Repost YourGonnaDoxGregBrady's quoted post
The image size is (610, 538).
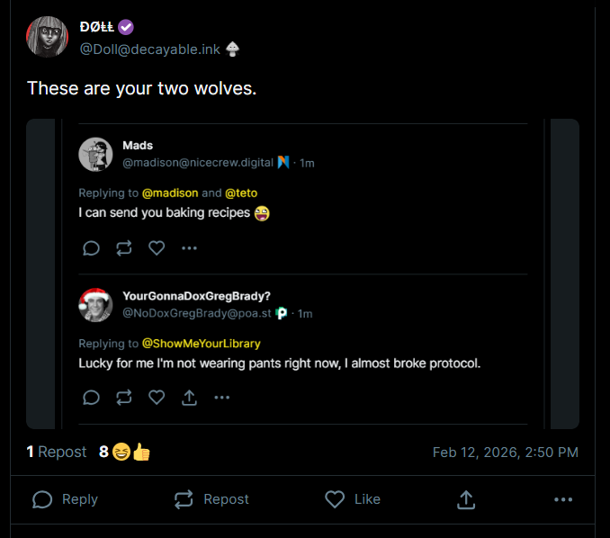124,397
